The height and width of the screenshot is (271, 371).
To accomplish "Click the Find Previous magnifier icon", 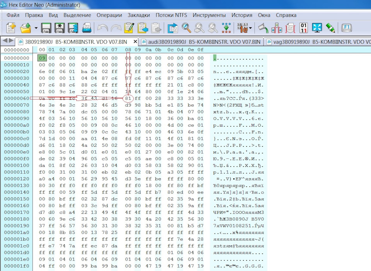I will tap(213, 28).
